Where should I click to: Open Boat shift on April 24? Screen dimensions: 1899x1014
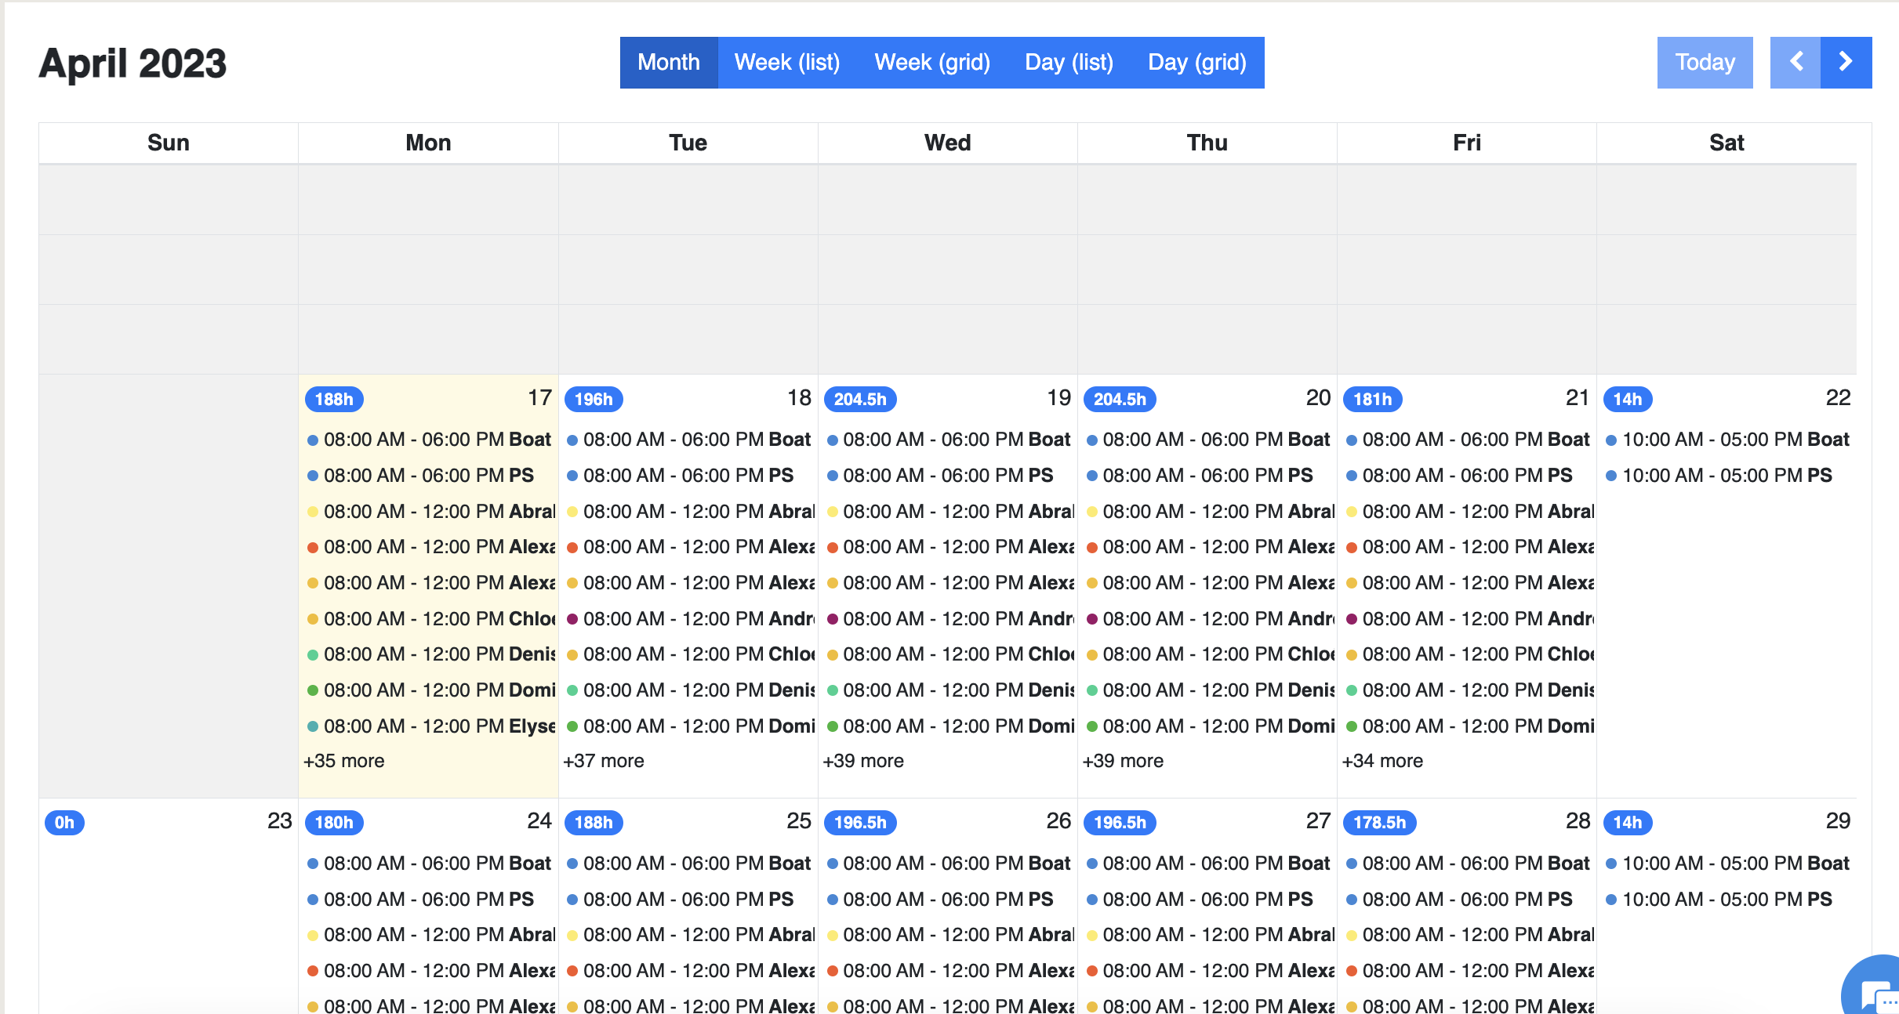[x=429, y=864]
